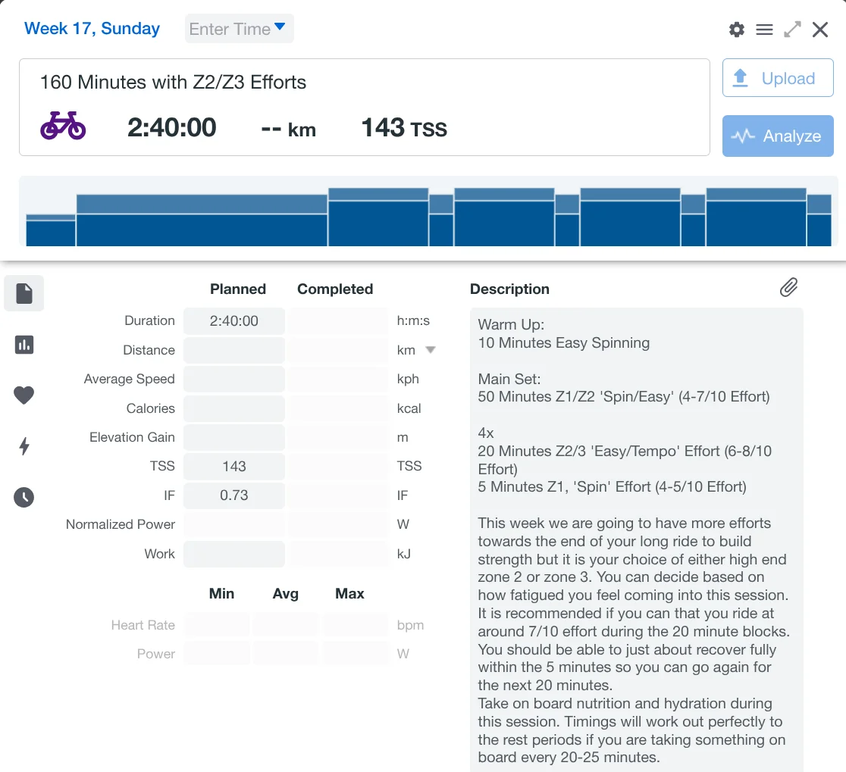The height and width of the screenshot is (772, 846).
Task: Click the Week 17, Sunday link
Action: click(x=92, y=29)
